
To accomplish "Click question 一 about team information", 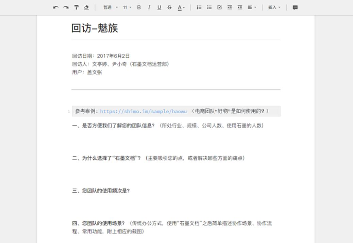I will [168, 126].
